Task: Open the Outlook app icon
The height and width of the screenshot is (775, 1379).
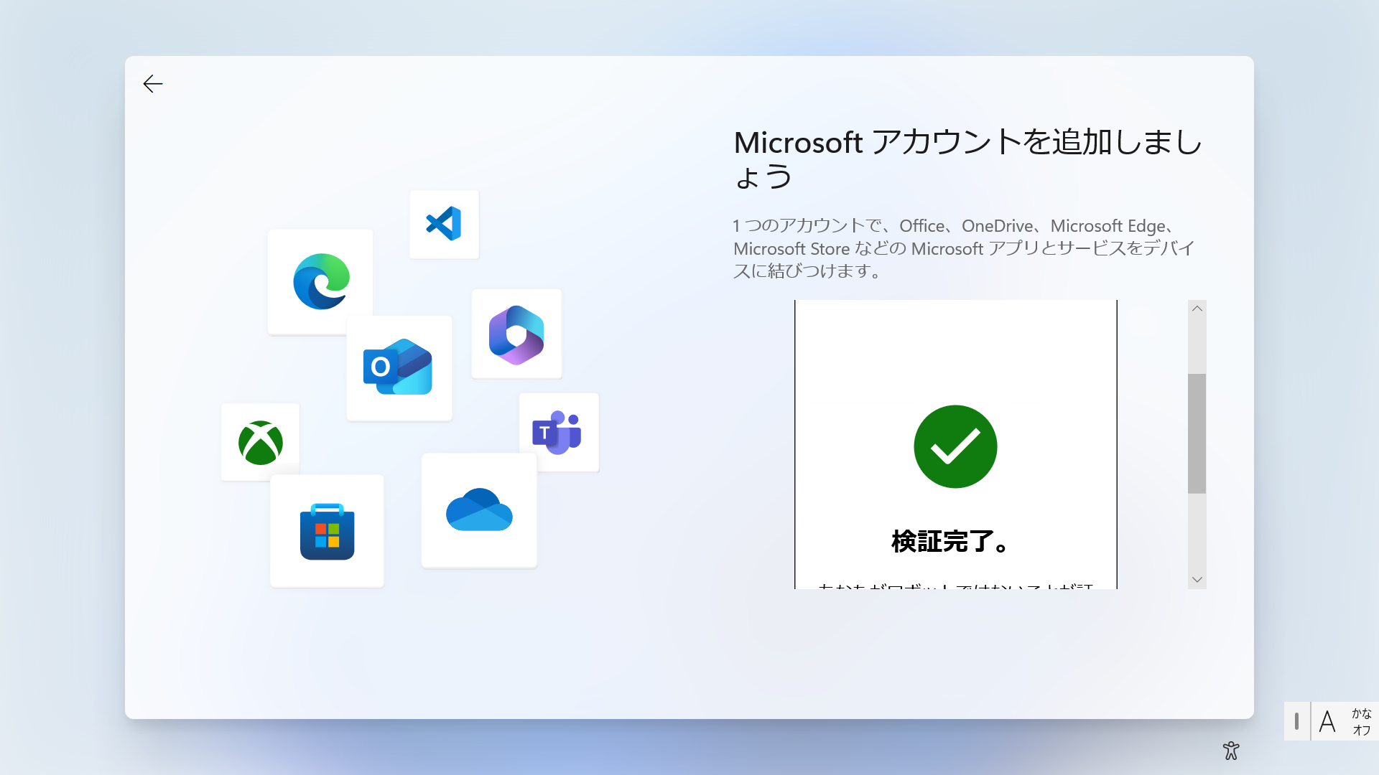Action: coord(399,368)
